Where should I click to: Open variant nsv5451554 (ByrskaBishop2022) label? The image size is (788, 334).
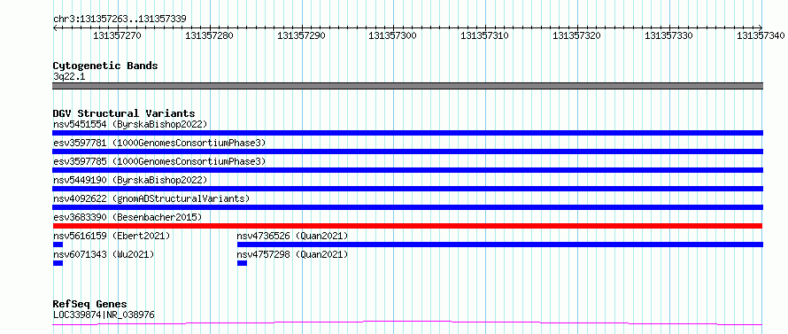pos(130,124)
